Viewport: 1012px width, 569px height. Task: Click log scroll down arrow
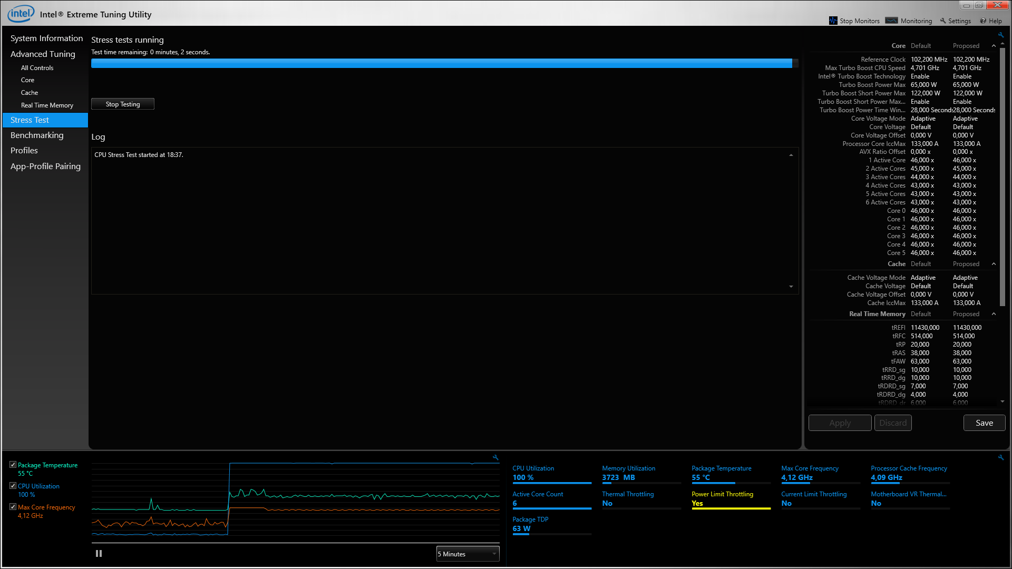click(x=791, y=287)
